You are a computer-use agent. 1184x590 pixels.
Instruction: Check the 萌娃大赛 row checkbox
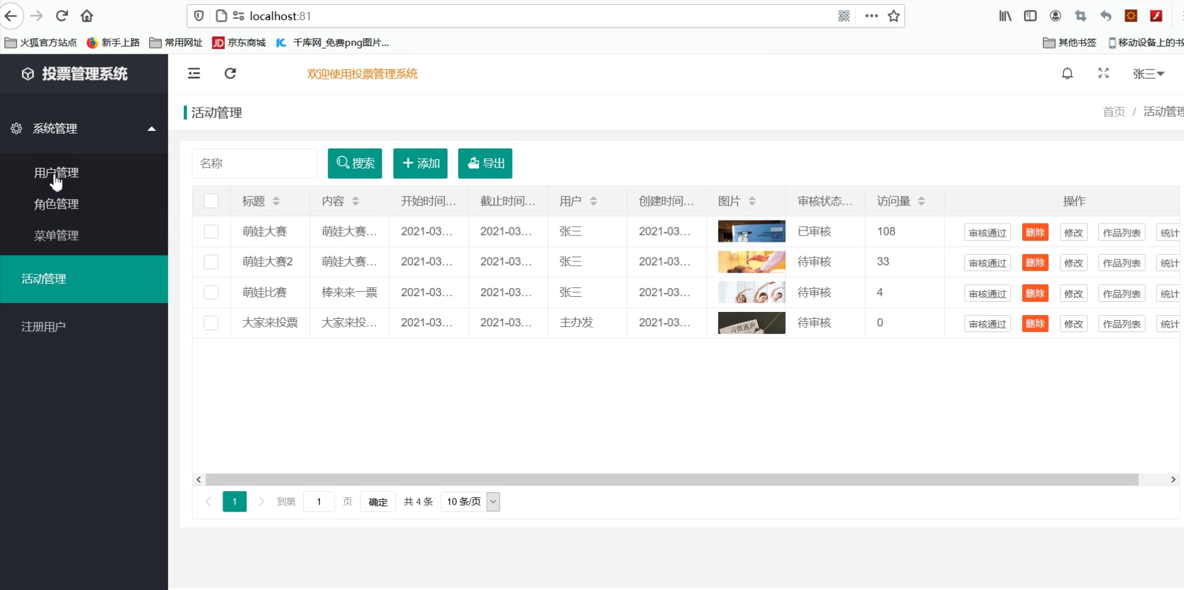pyautogui.click(x=211, y=231)
